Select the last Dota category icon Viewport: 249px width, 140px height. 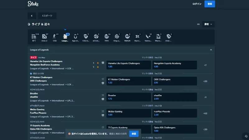pos(169,38)
